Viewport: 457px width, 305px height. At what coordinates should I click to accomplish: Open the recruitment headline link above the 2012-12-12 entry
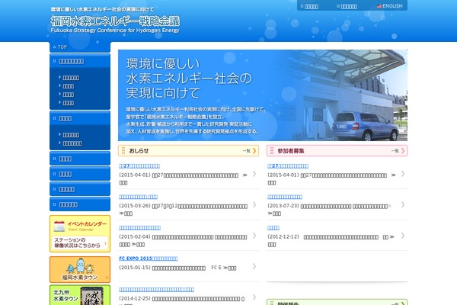pos(273,228)
